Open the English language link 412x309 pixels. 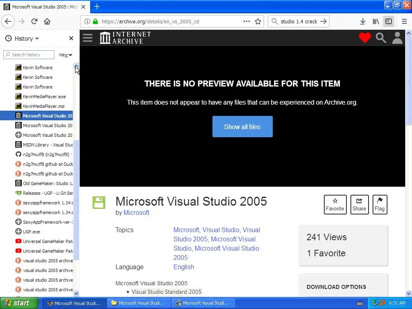point(183,267)
